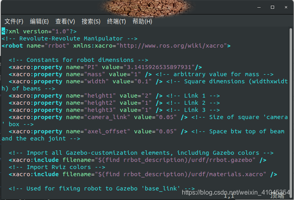
Task: Click the Revolute-Revolute Manipulator comment
Action: (x=70, y=38)
